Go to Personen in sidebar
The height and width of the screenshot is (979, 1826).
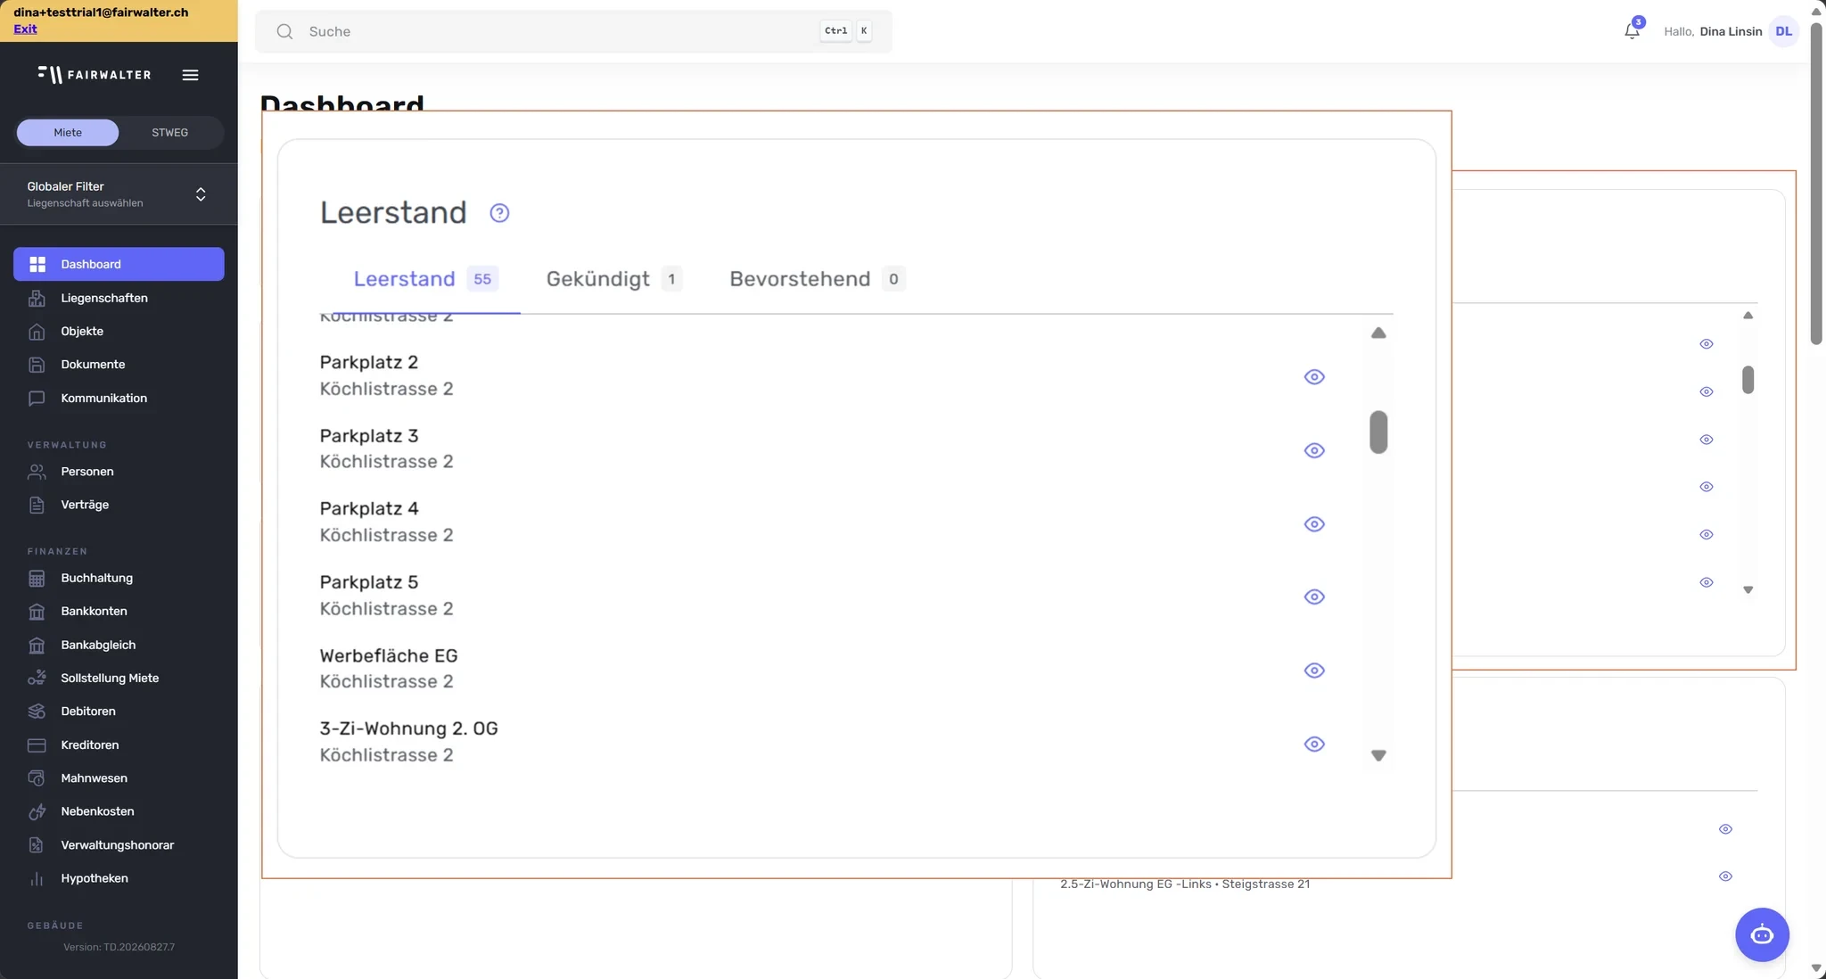tap(119, 471)
